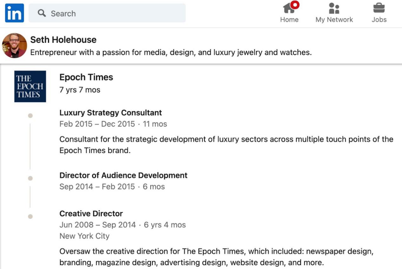Click the '7 yrs 7 mos' duration text
The width and height of the screenshot is (402, 269).
[x=80, y=90]
